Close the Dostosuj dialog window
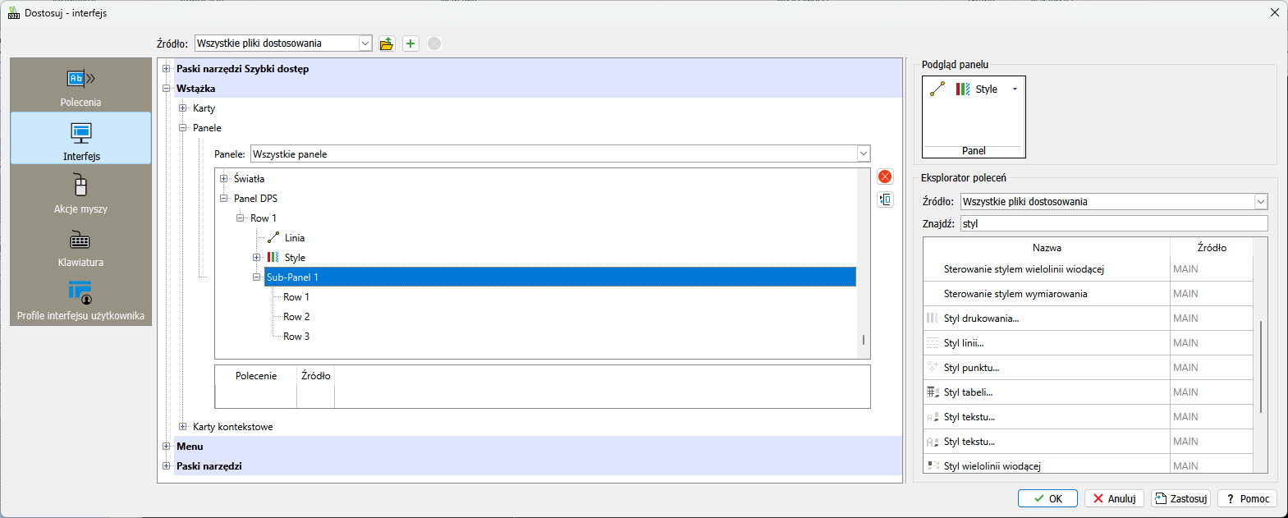 [1274, 12]
